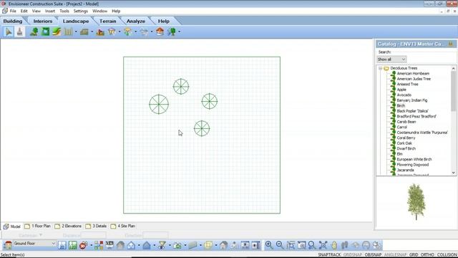This screenshot has width=458, height=258.
Task: Click the zoom to fit arrows icon
Action: point(323,245)
